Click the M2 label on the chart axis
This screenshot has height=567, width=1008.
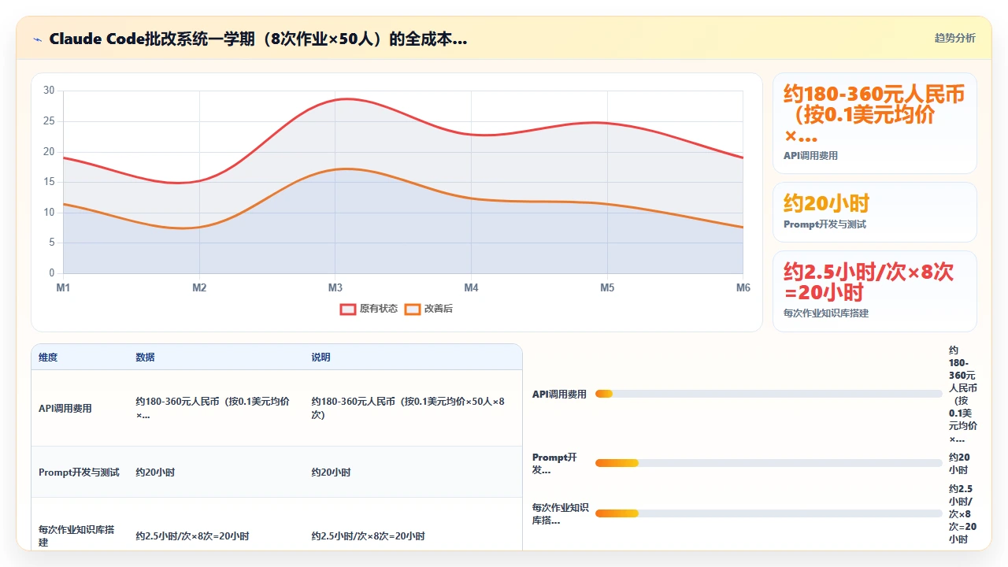199,287
